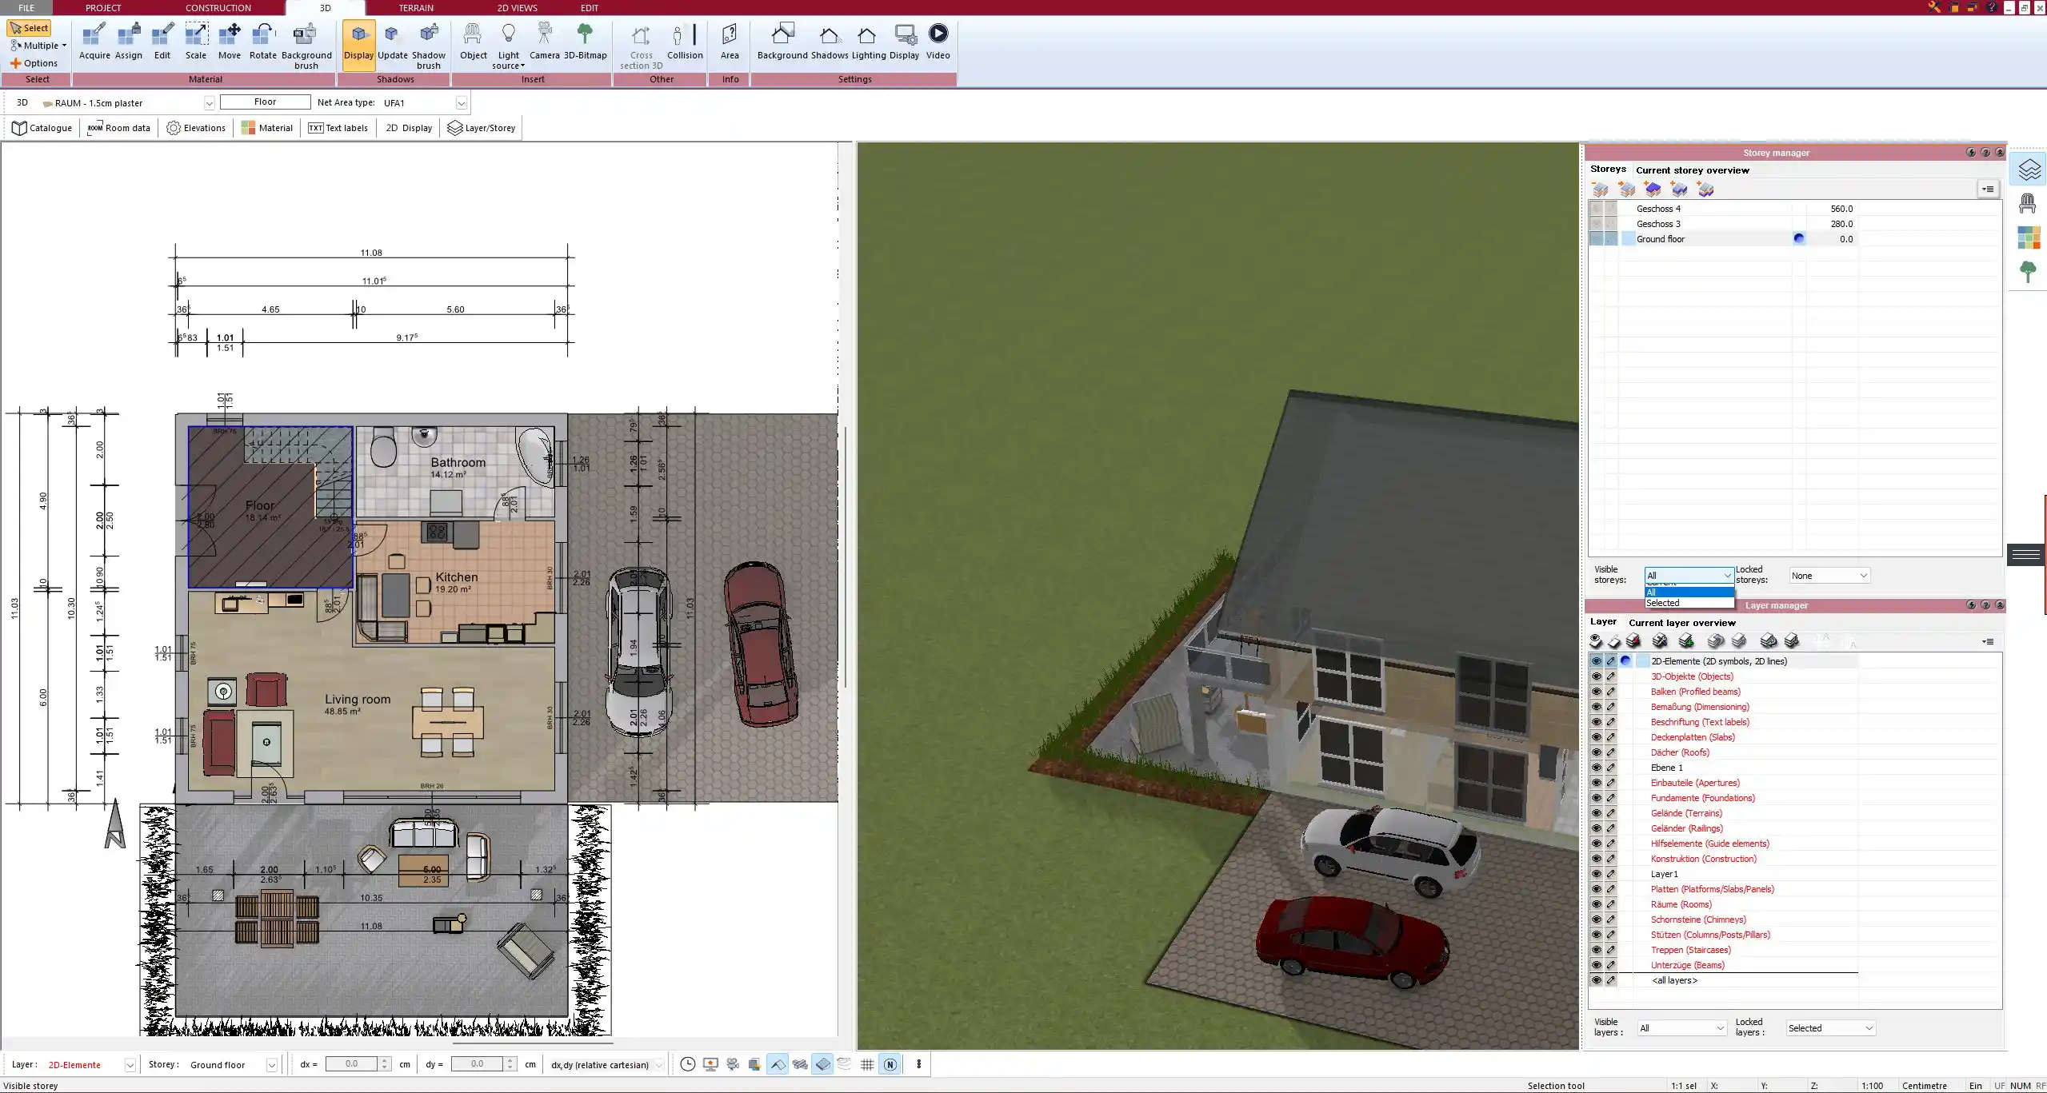This screenshot has width=2047, height=1093.
Task: Open the Lighting settings
Action: tap(868, 42)
